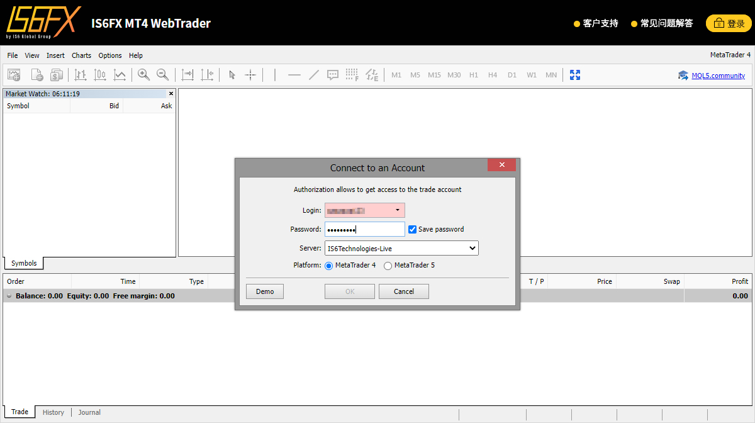Image resolution: width=755 pixels, height=423 pixels.
Task: Select M5 timeframe
Action: pos(415,75)
